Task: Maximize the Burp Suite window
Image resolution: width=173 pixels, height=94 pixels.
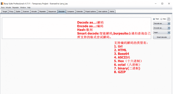Action: (x=162, y=3)
